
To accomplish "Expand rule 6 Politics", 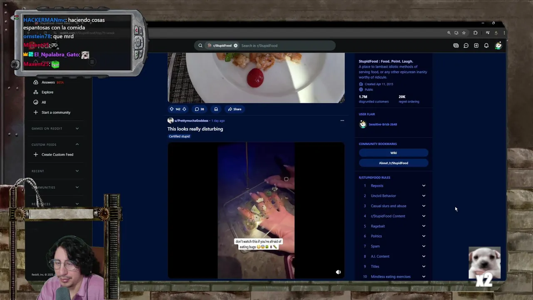I will 423,236.
